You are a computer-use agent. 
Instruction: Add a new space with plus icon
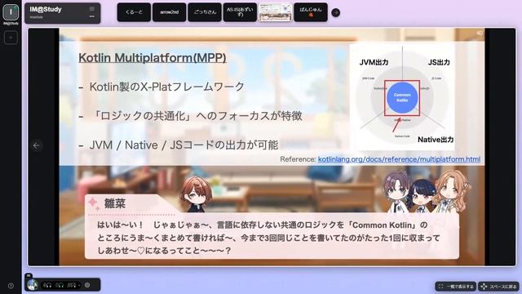(x=11, y=38)
